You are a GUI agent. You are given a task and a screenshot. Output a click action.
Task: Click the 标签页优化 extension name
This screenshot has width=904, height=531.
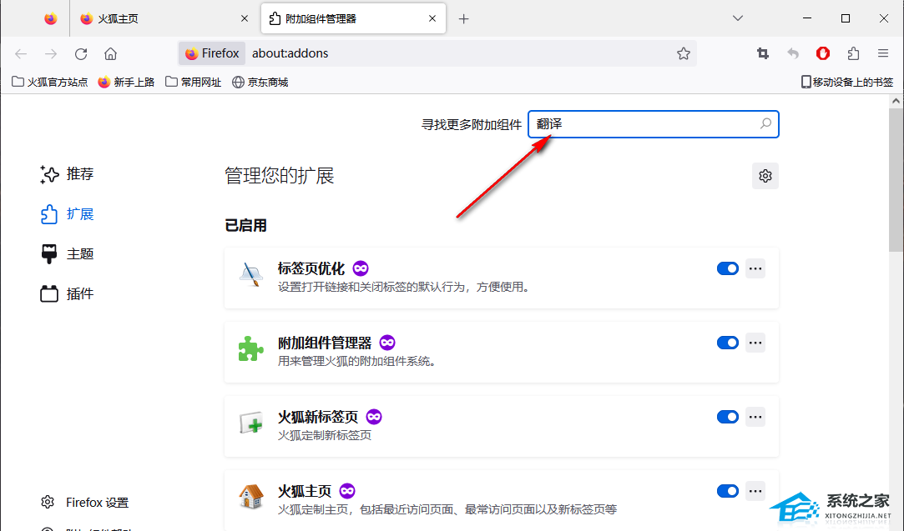coord(311,268)
